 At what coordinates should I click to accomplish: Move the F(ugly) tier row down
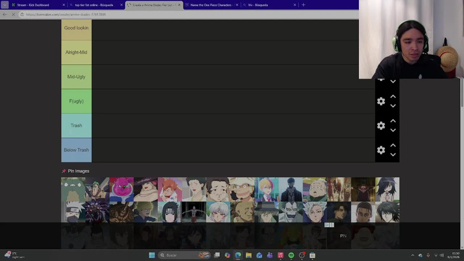click(x=393, y=106)
